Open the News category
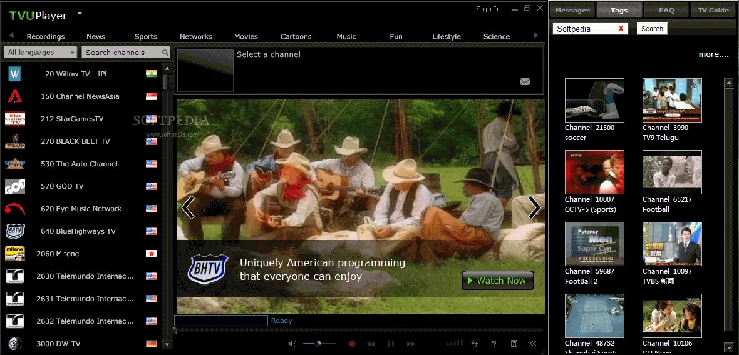 pyautogui.click(x=96, y=37)
